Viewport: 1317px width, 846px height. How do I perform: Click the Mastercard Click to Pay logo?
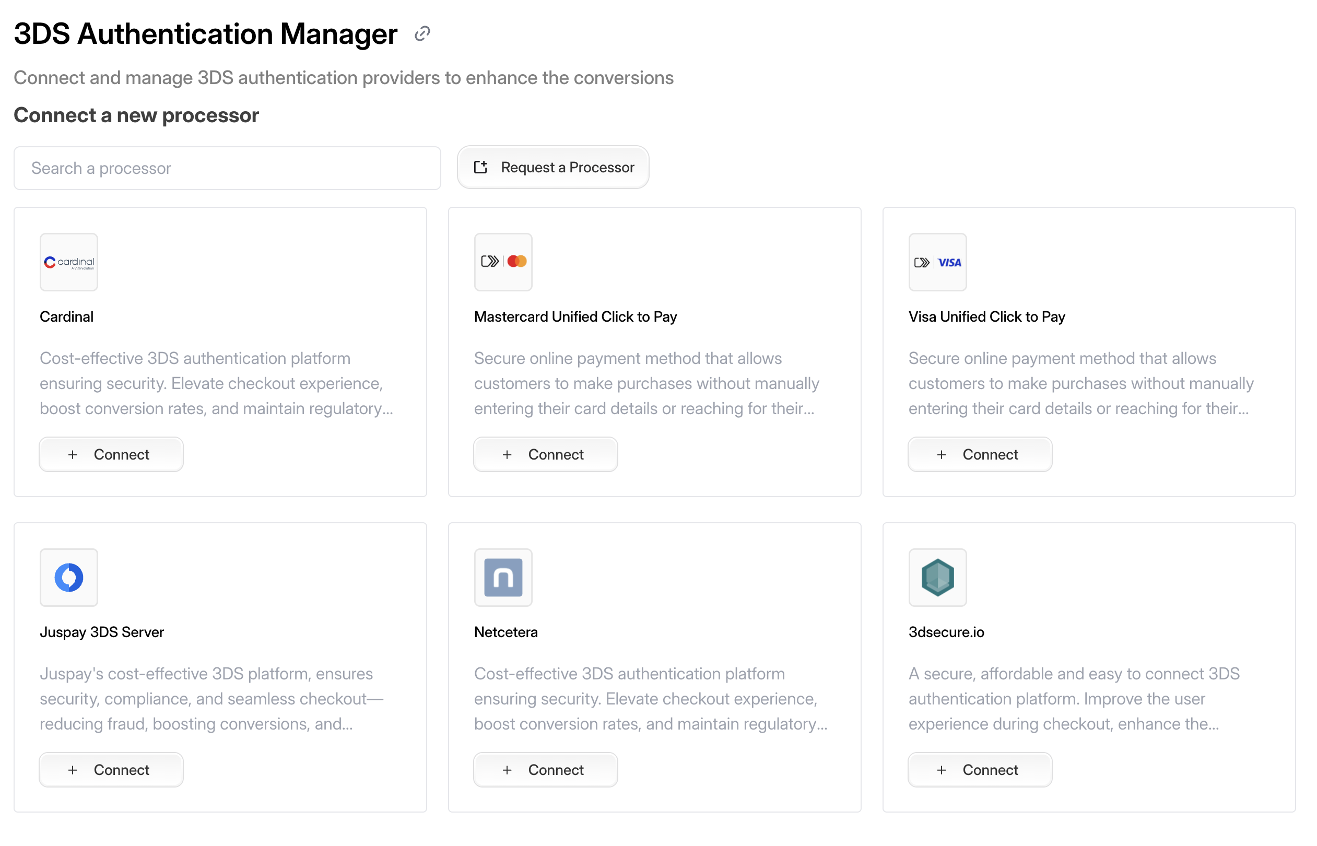[x=503, y=262]
